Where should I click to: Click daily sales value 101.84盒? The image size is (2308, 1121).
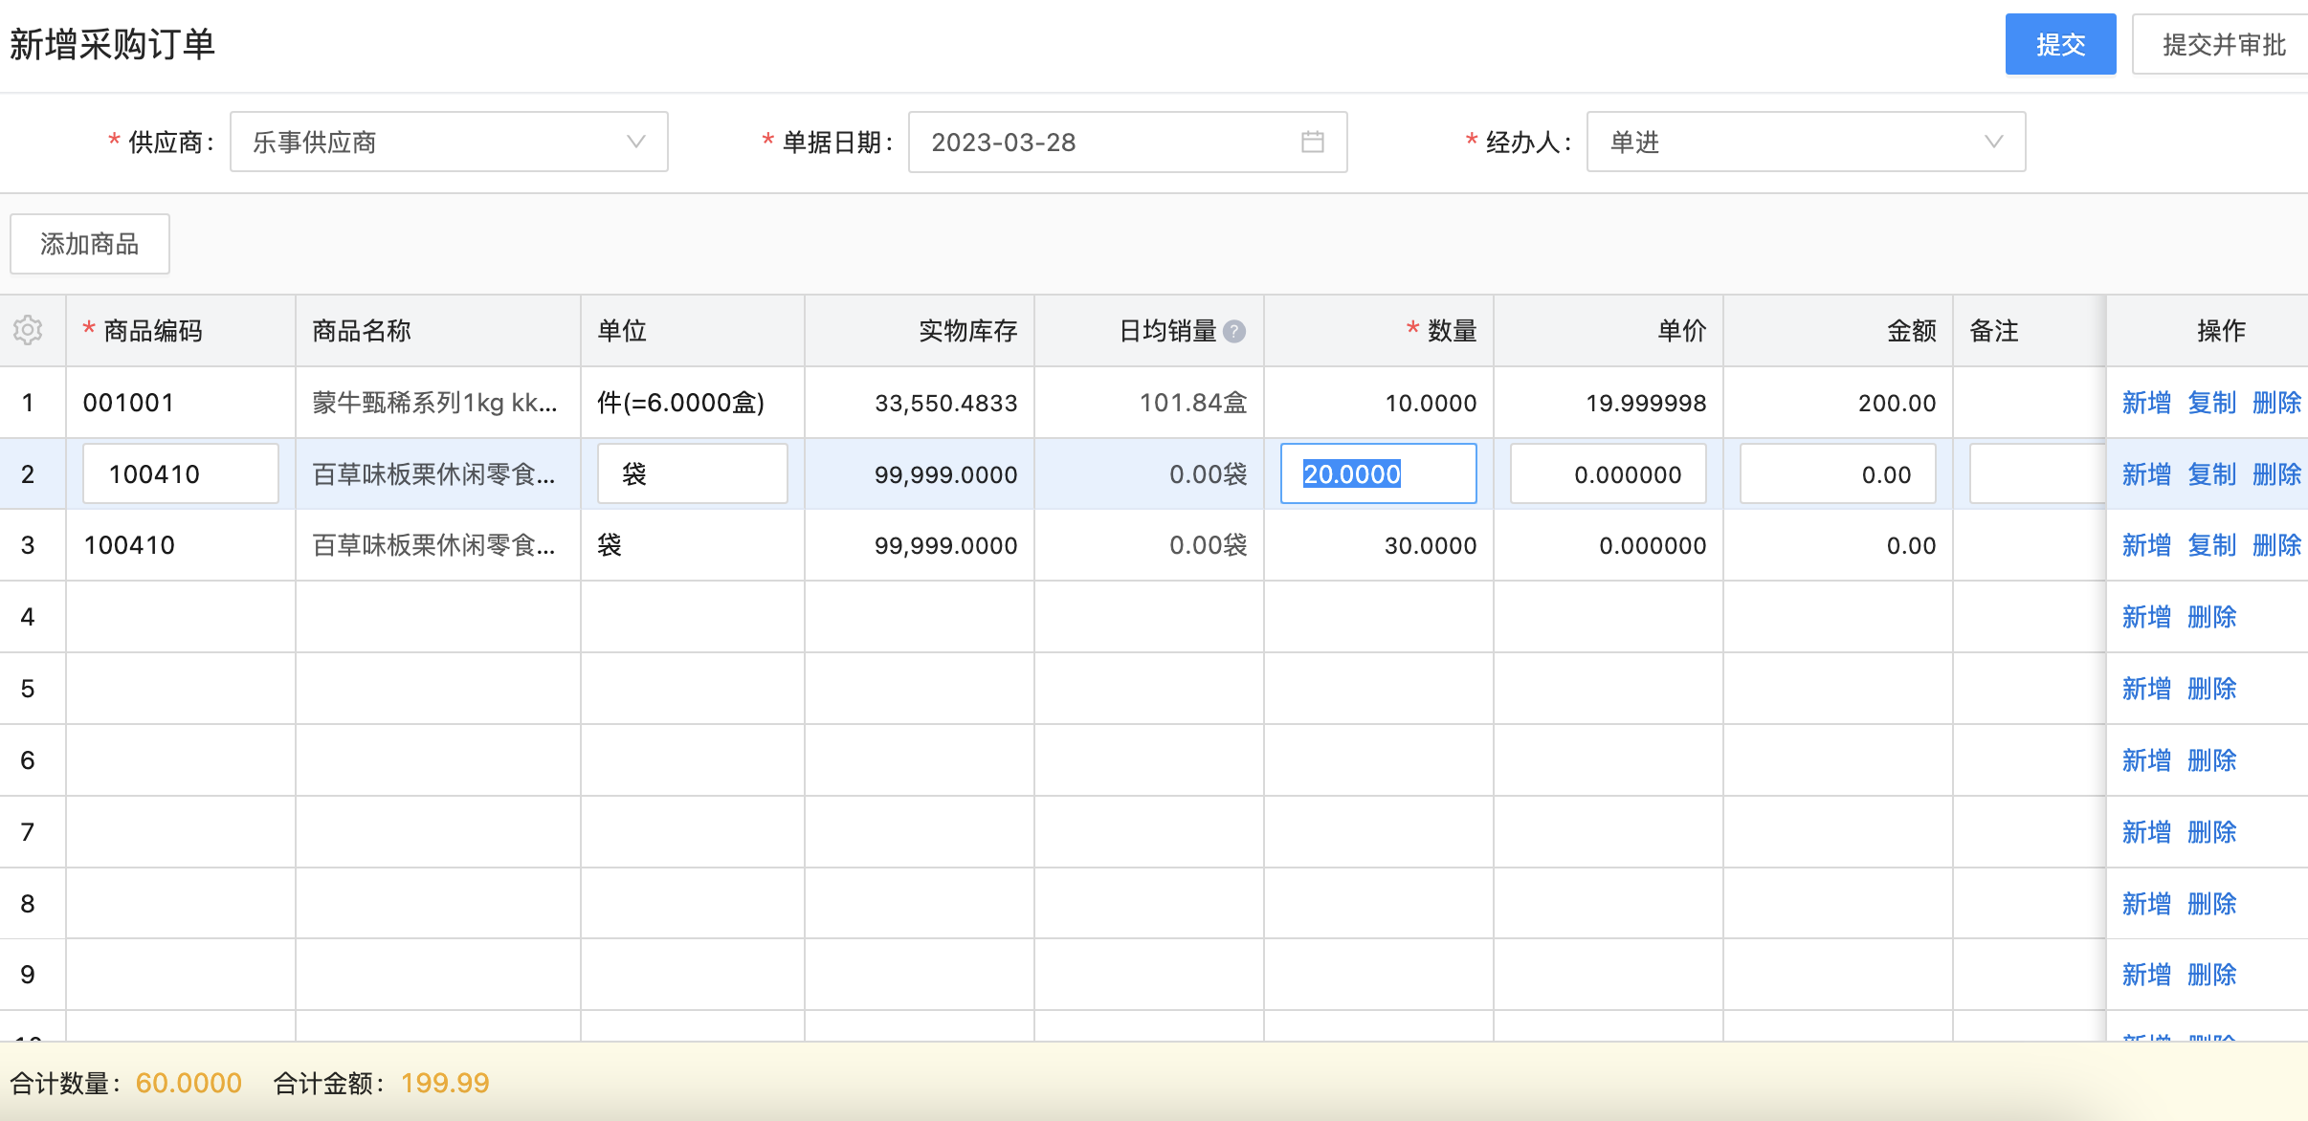[1193, 403]
